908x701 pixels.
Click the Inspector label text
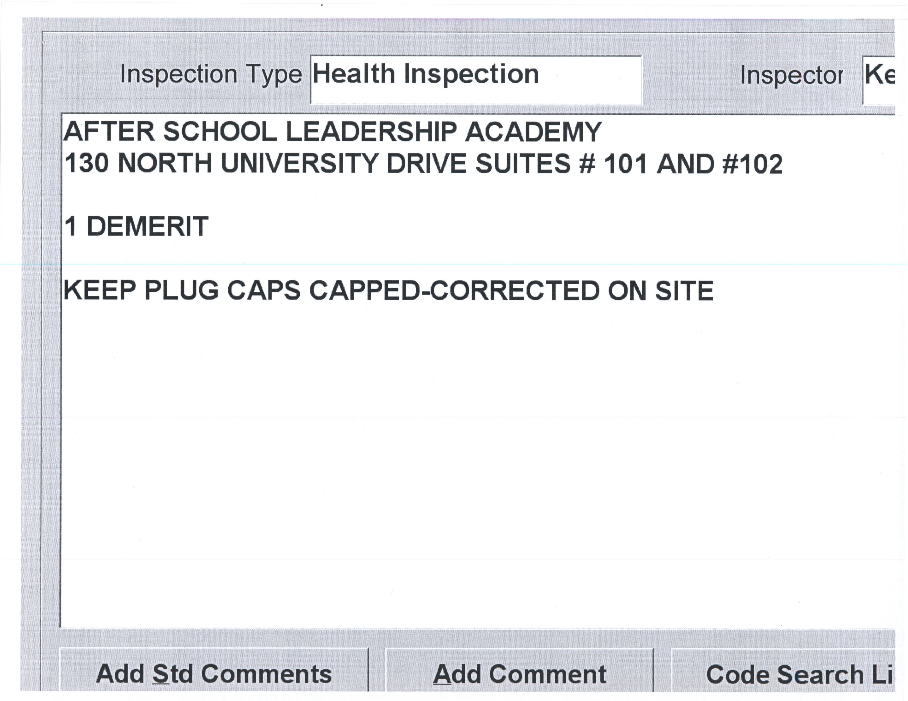coord(791,76)
